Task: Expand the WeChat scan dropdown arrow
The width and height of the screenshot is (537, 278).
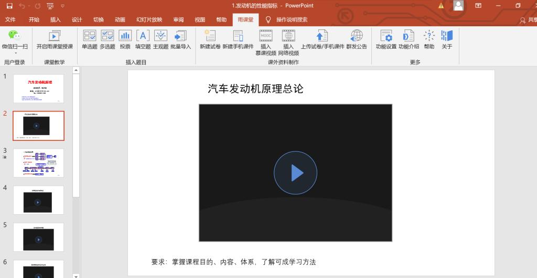Action: pyautogui.click(x=15, y=53)
